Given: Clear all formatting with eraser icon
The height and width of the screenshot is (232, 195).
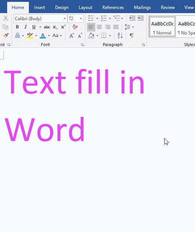Looking at the screenshot, I should tap(75, 27).
